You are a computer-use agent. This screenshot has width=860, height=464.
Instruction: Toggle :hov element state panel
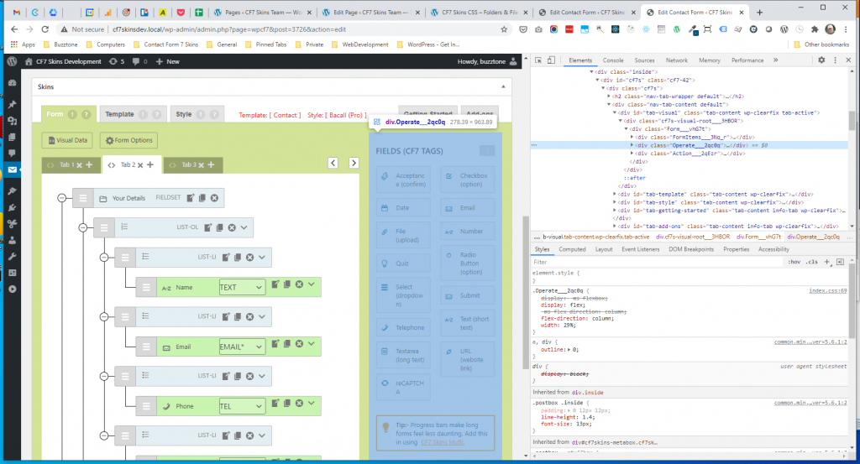(x=793, y=262)
